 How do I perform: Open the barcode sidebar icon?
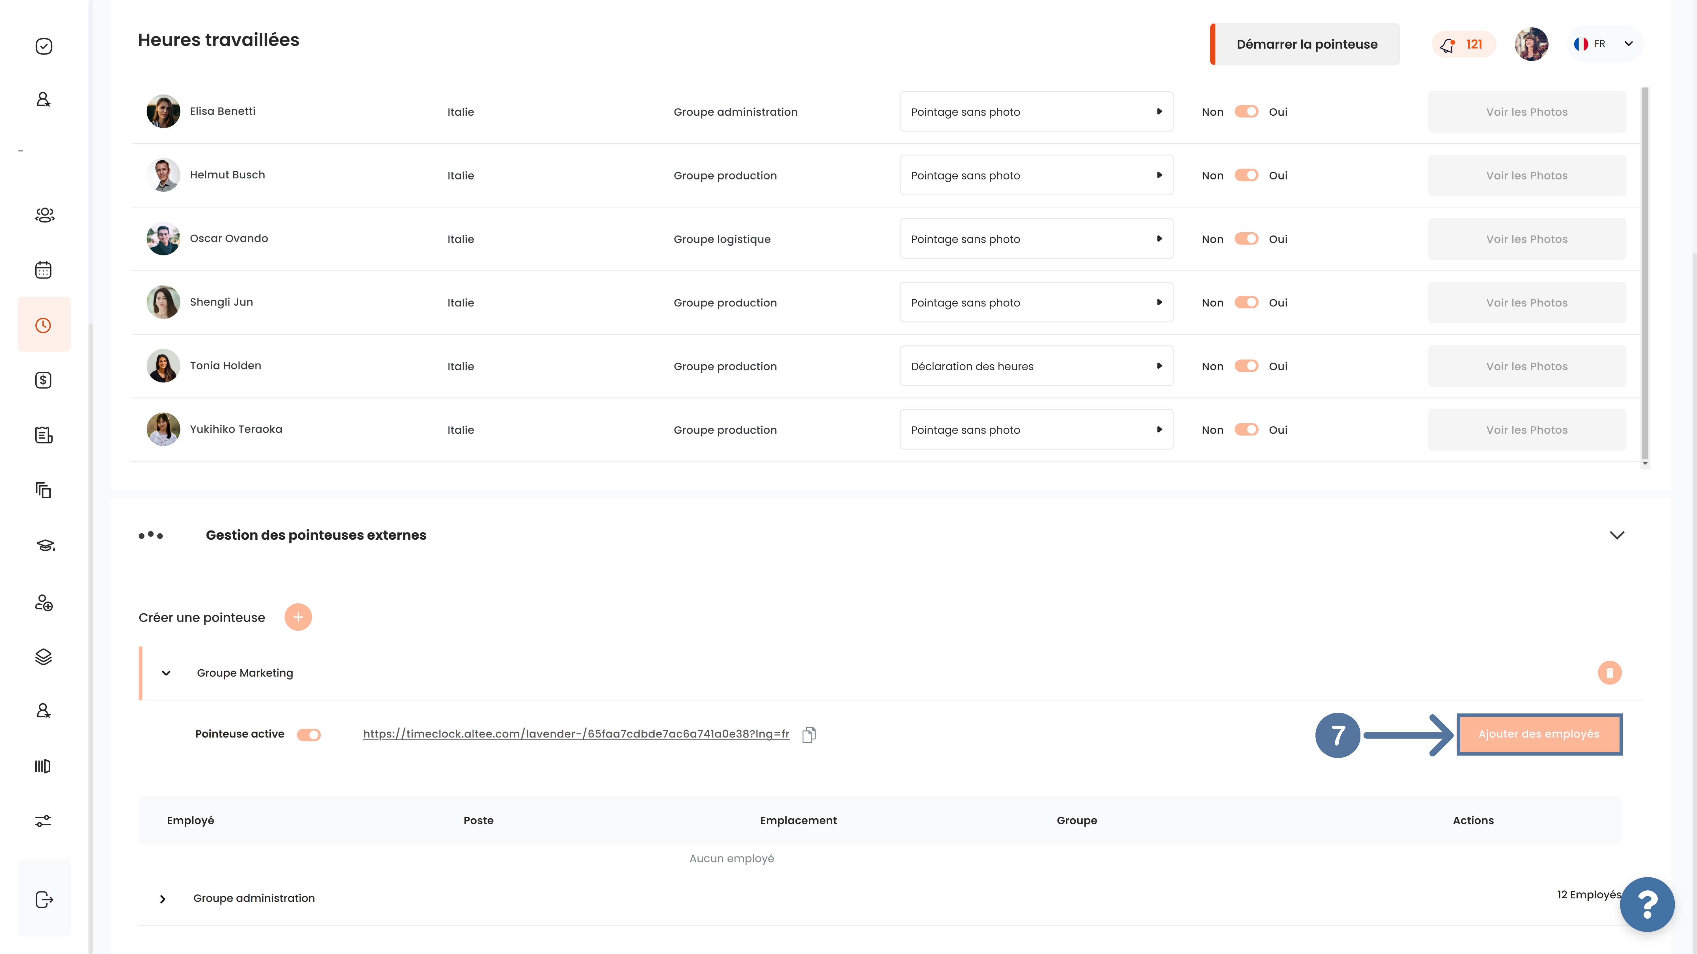pyautogui.click(x=43, y=766)
